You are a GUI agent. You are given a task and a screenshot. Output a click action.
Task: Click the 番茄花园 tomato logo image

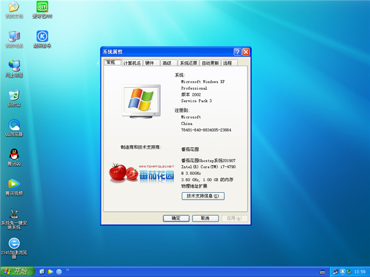(x=142, y=173)
